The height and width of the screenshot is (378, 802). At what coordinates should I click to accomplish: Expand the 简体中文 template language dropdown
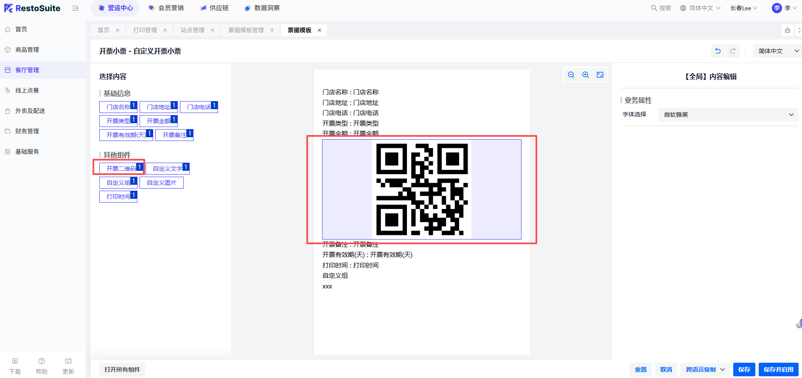coord(777,51)
